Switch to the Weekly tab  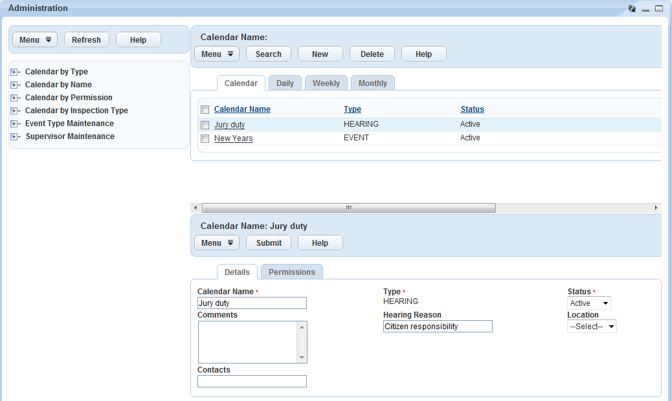(x=326, y=83)
